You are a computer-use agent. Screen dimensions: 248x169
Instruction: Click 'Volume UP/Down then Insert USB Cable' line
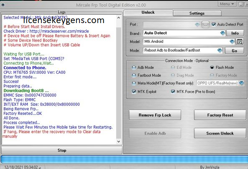[42, 45]
